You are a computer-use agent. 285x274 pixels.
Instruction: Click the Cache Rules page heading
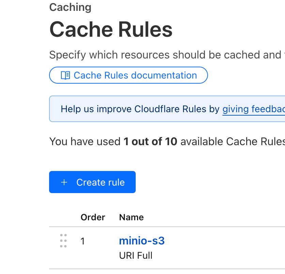111,29
